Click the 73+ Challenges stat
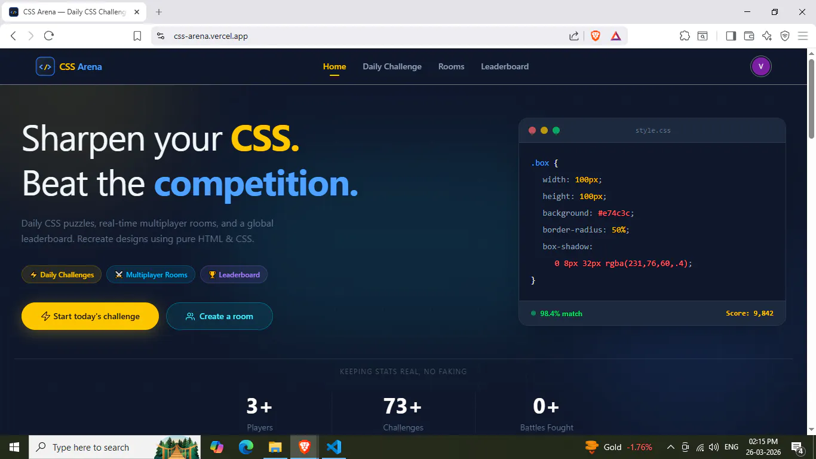Image resolution: width=816 pixels, height=459 pixels. click(403, 413)
